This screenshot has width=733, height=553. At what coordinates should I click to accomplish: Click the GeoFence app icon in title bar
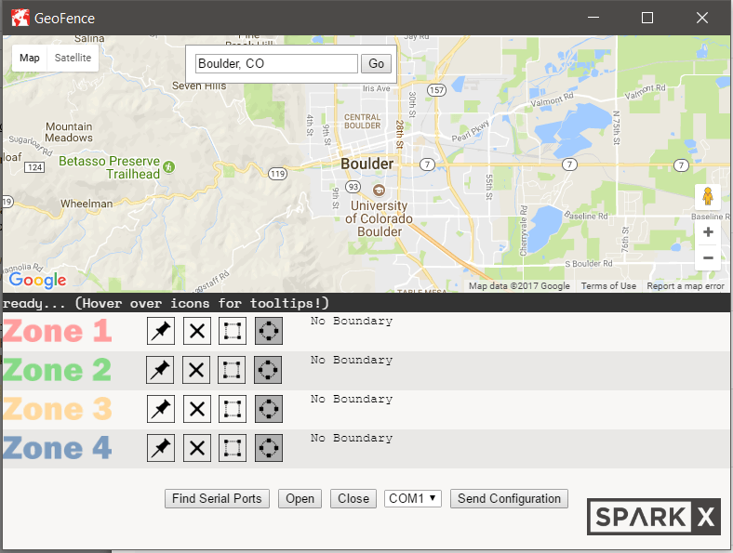(x=20, y=19)
